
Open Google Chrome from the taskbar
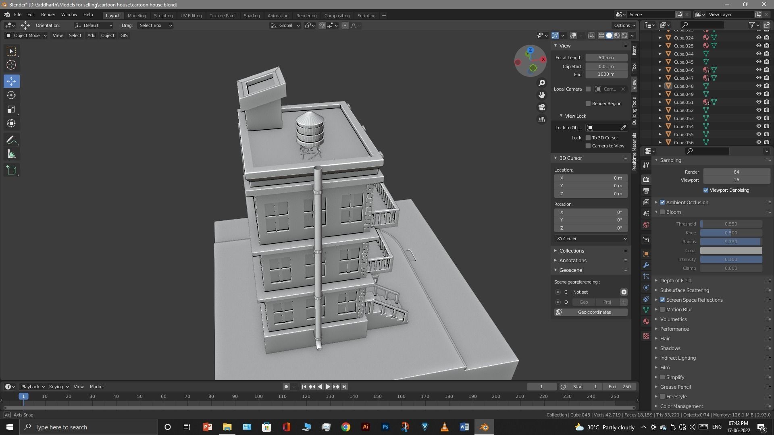pyautogui.click(x=345, y=427)
